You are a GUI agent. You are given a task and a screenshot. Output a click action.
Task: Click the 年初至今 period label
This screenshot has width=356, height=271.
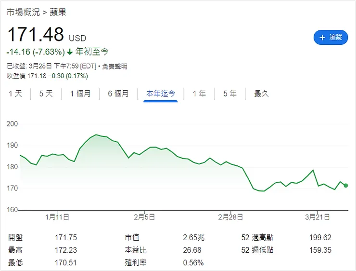92,52
